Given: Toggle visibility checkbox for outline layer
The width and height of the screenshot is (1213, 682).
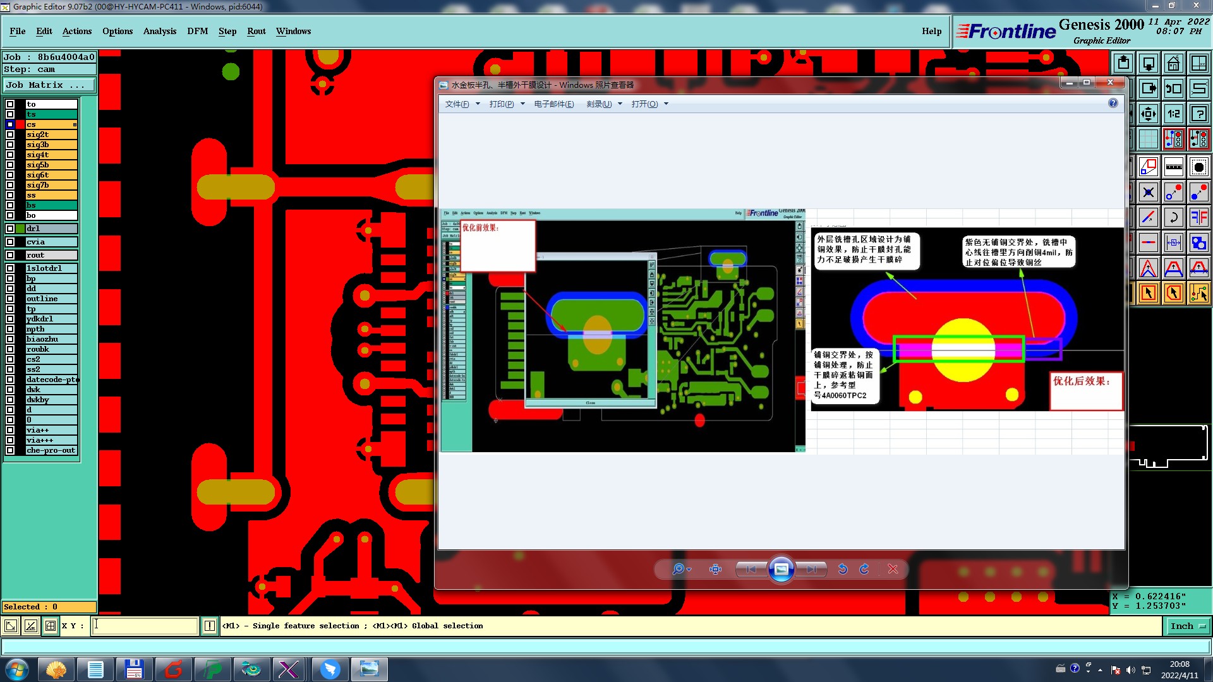Looking at the screenshot, I should (x=10, y=299).
